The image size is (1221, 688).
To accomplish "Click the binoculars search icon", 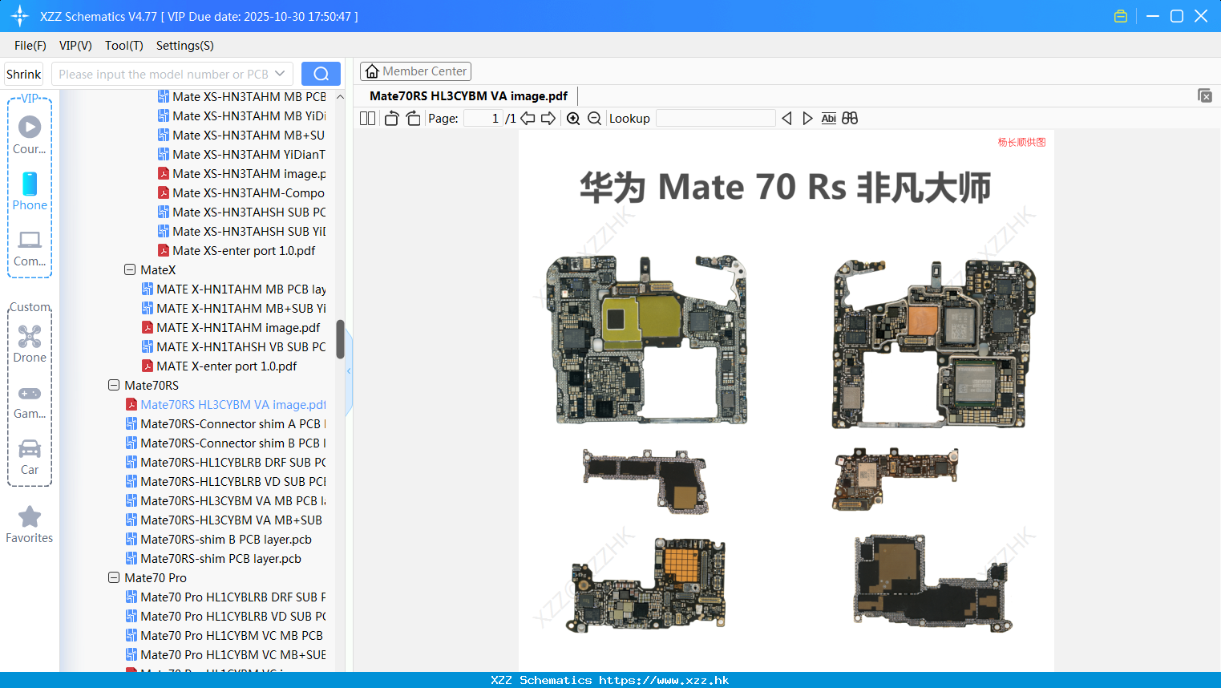I will tap(850, 119).
